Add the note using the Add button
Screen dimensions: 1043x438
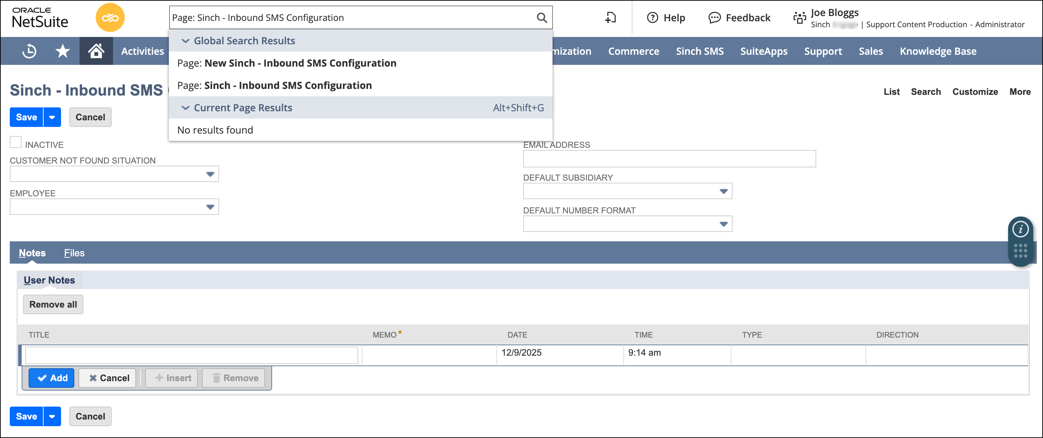(x=51, y=378)
